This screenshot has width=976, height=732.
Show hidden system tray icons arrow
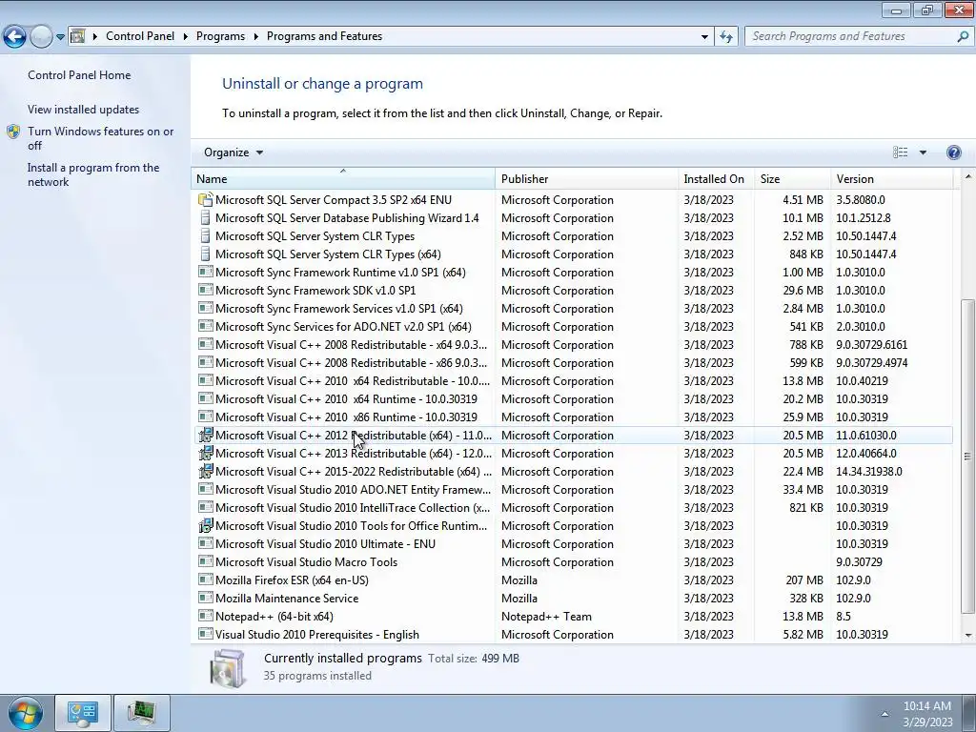coord(884,714)
